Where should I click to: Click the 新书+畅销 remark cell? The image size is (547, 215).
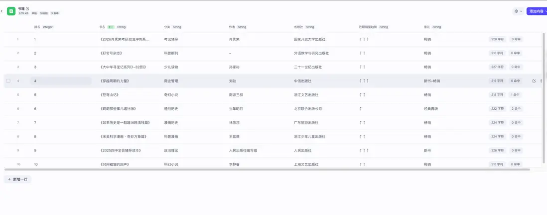click(x=432, y=81)
